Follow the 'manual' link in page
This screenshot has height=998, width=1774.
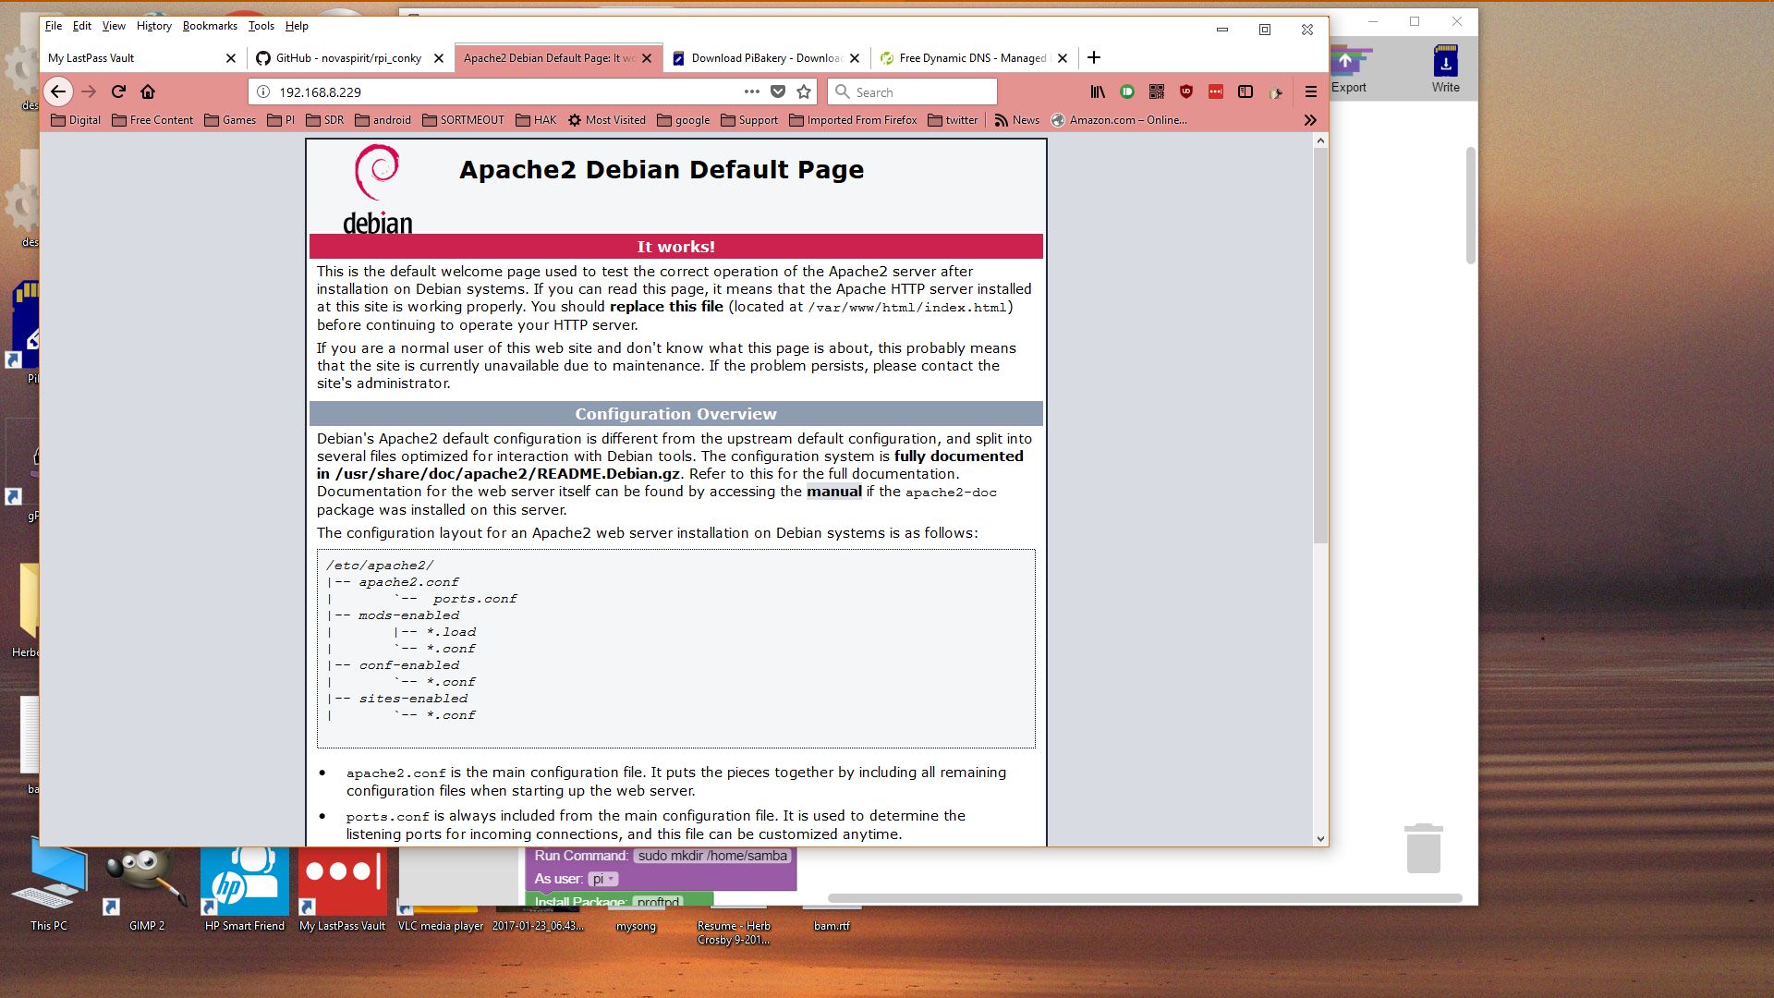coord(833,492)
